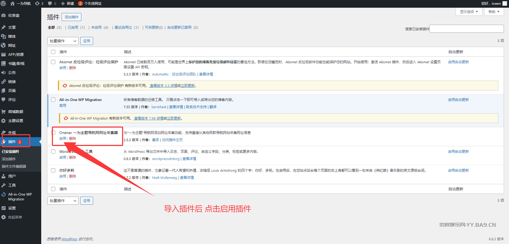Image resolution: width=509 pixels, height=244 pixels.
Task: Filter plugins by 未启用 tab
Action: 96,27
